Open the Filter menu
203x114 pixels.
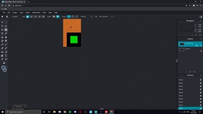click(44, 13)
